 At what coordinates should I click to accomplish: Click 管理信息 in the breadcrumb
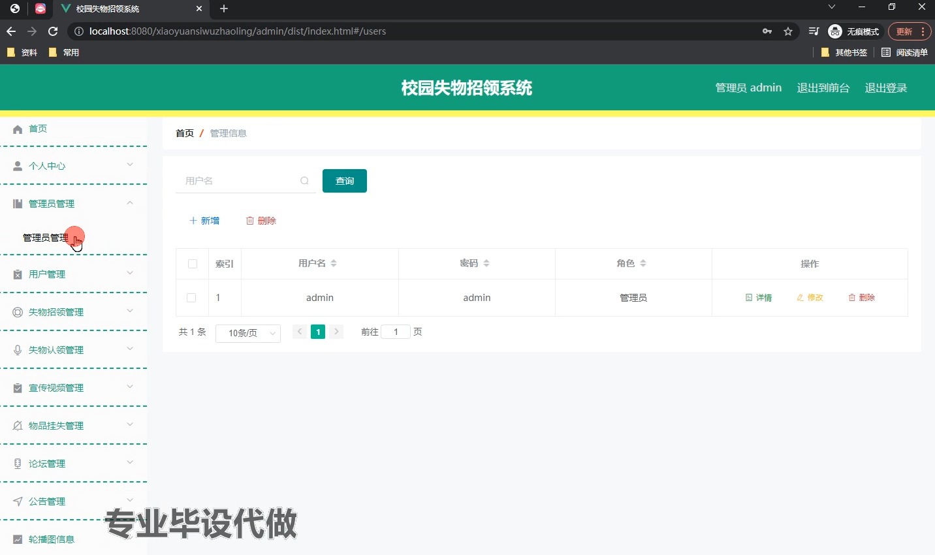click(228, 133)
